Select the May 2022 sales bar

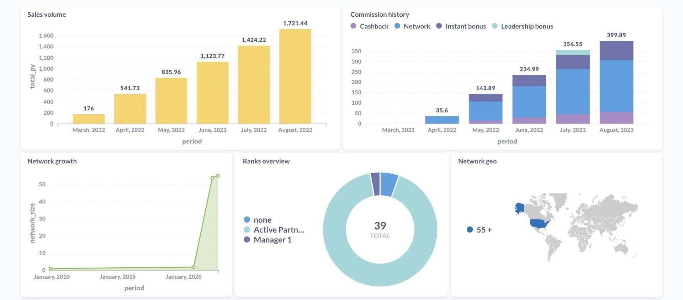point(171,101)
